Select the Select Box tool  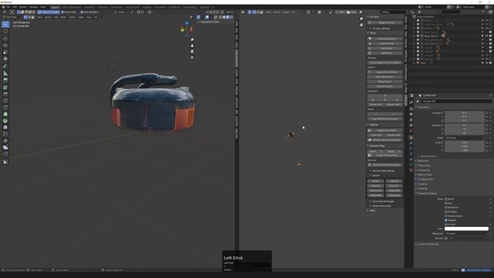pos(5,24)
